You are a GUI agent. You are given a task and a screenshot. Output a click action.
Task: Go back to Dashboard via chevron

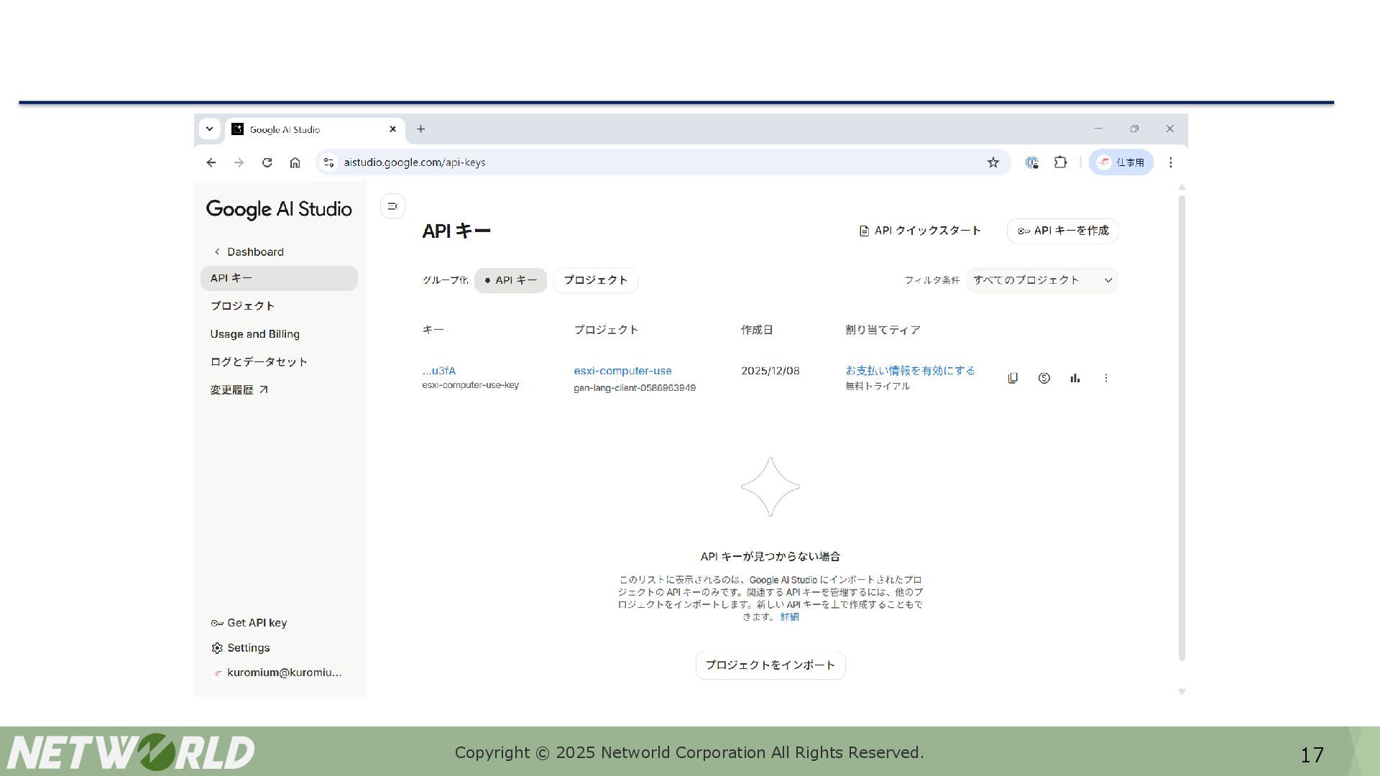pos(217,251)
